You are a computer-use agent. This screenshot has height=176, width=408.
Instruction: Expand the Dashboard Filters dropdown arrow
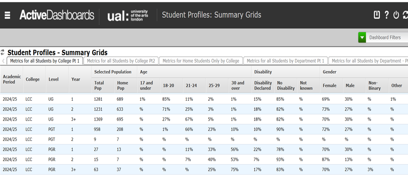click(x=362, y=38)
